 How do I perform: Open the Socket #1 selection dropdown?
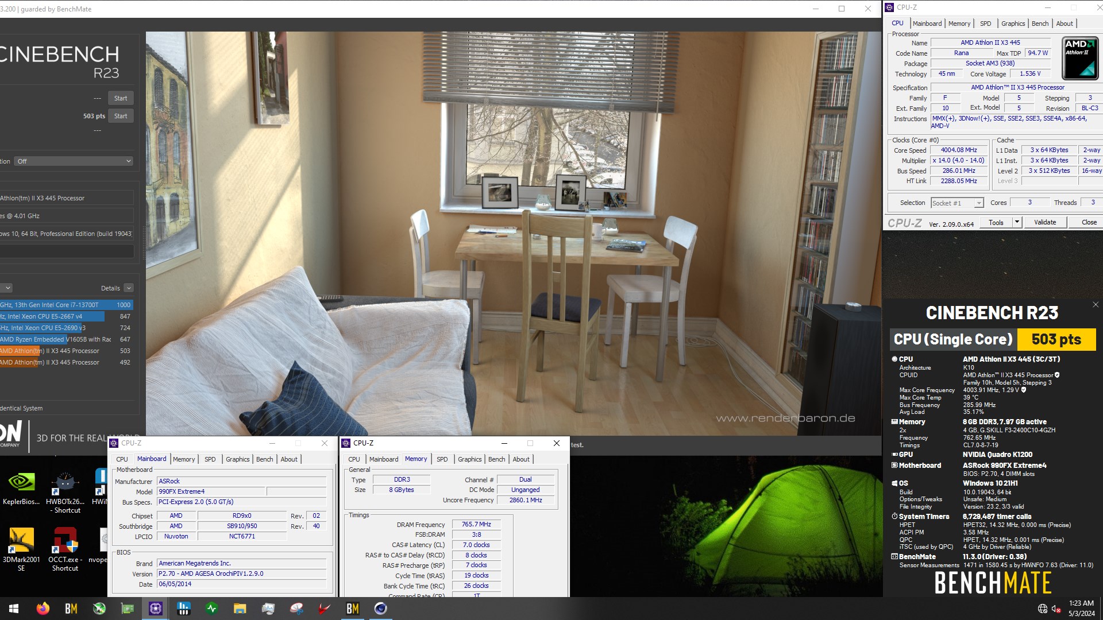coord(957,203)
